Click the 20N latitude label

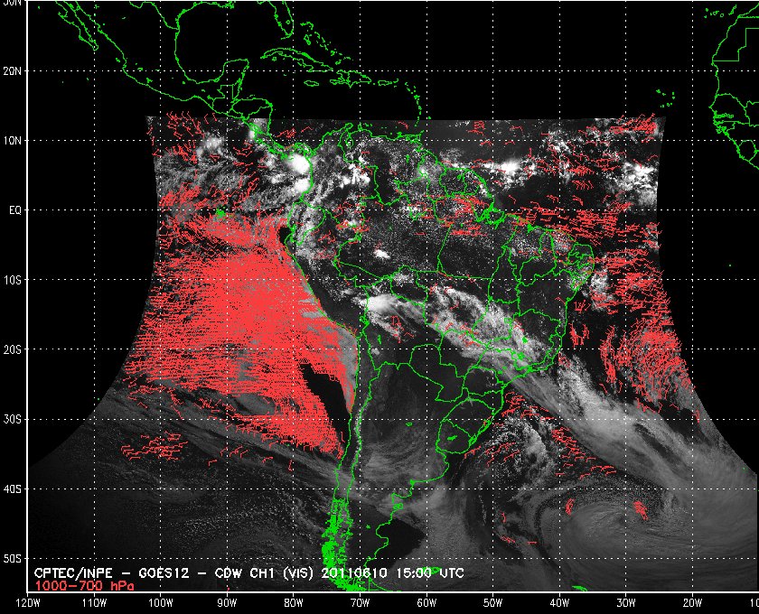[12, 71]
